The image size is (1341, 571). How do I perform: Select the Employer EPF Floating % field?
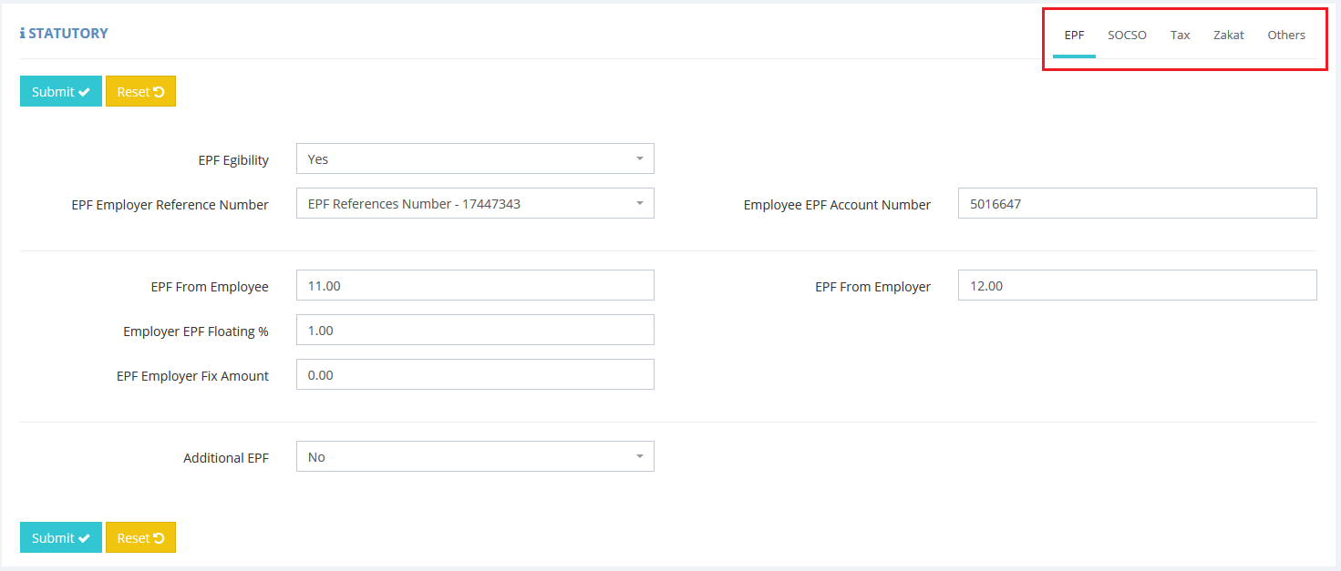pyautogui.click(x=474, y=331)
